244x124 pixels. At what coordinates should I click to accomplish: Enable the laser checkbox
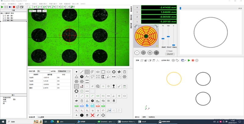[x=167, y=51]
